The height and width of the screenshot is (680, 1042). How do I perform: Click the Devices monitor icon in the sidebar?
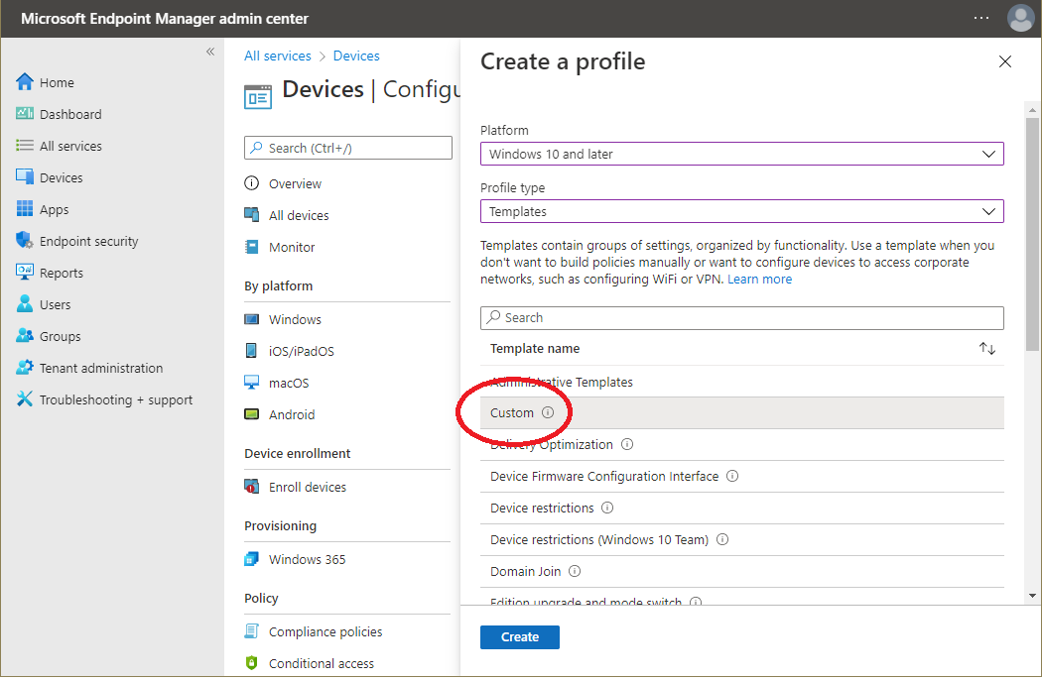[x=25, y=176]
